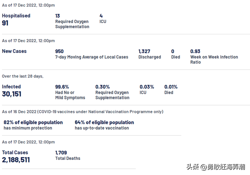Click the "Over the last 28 days" label
250x175 pixels.
23,76
